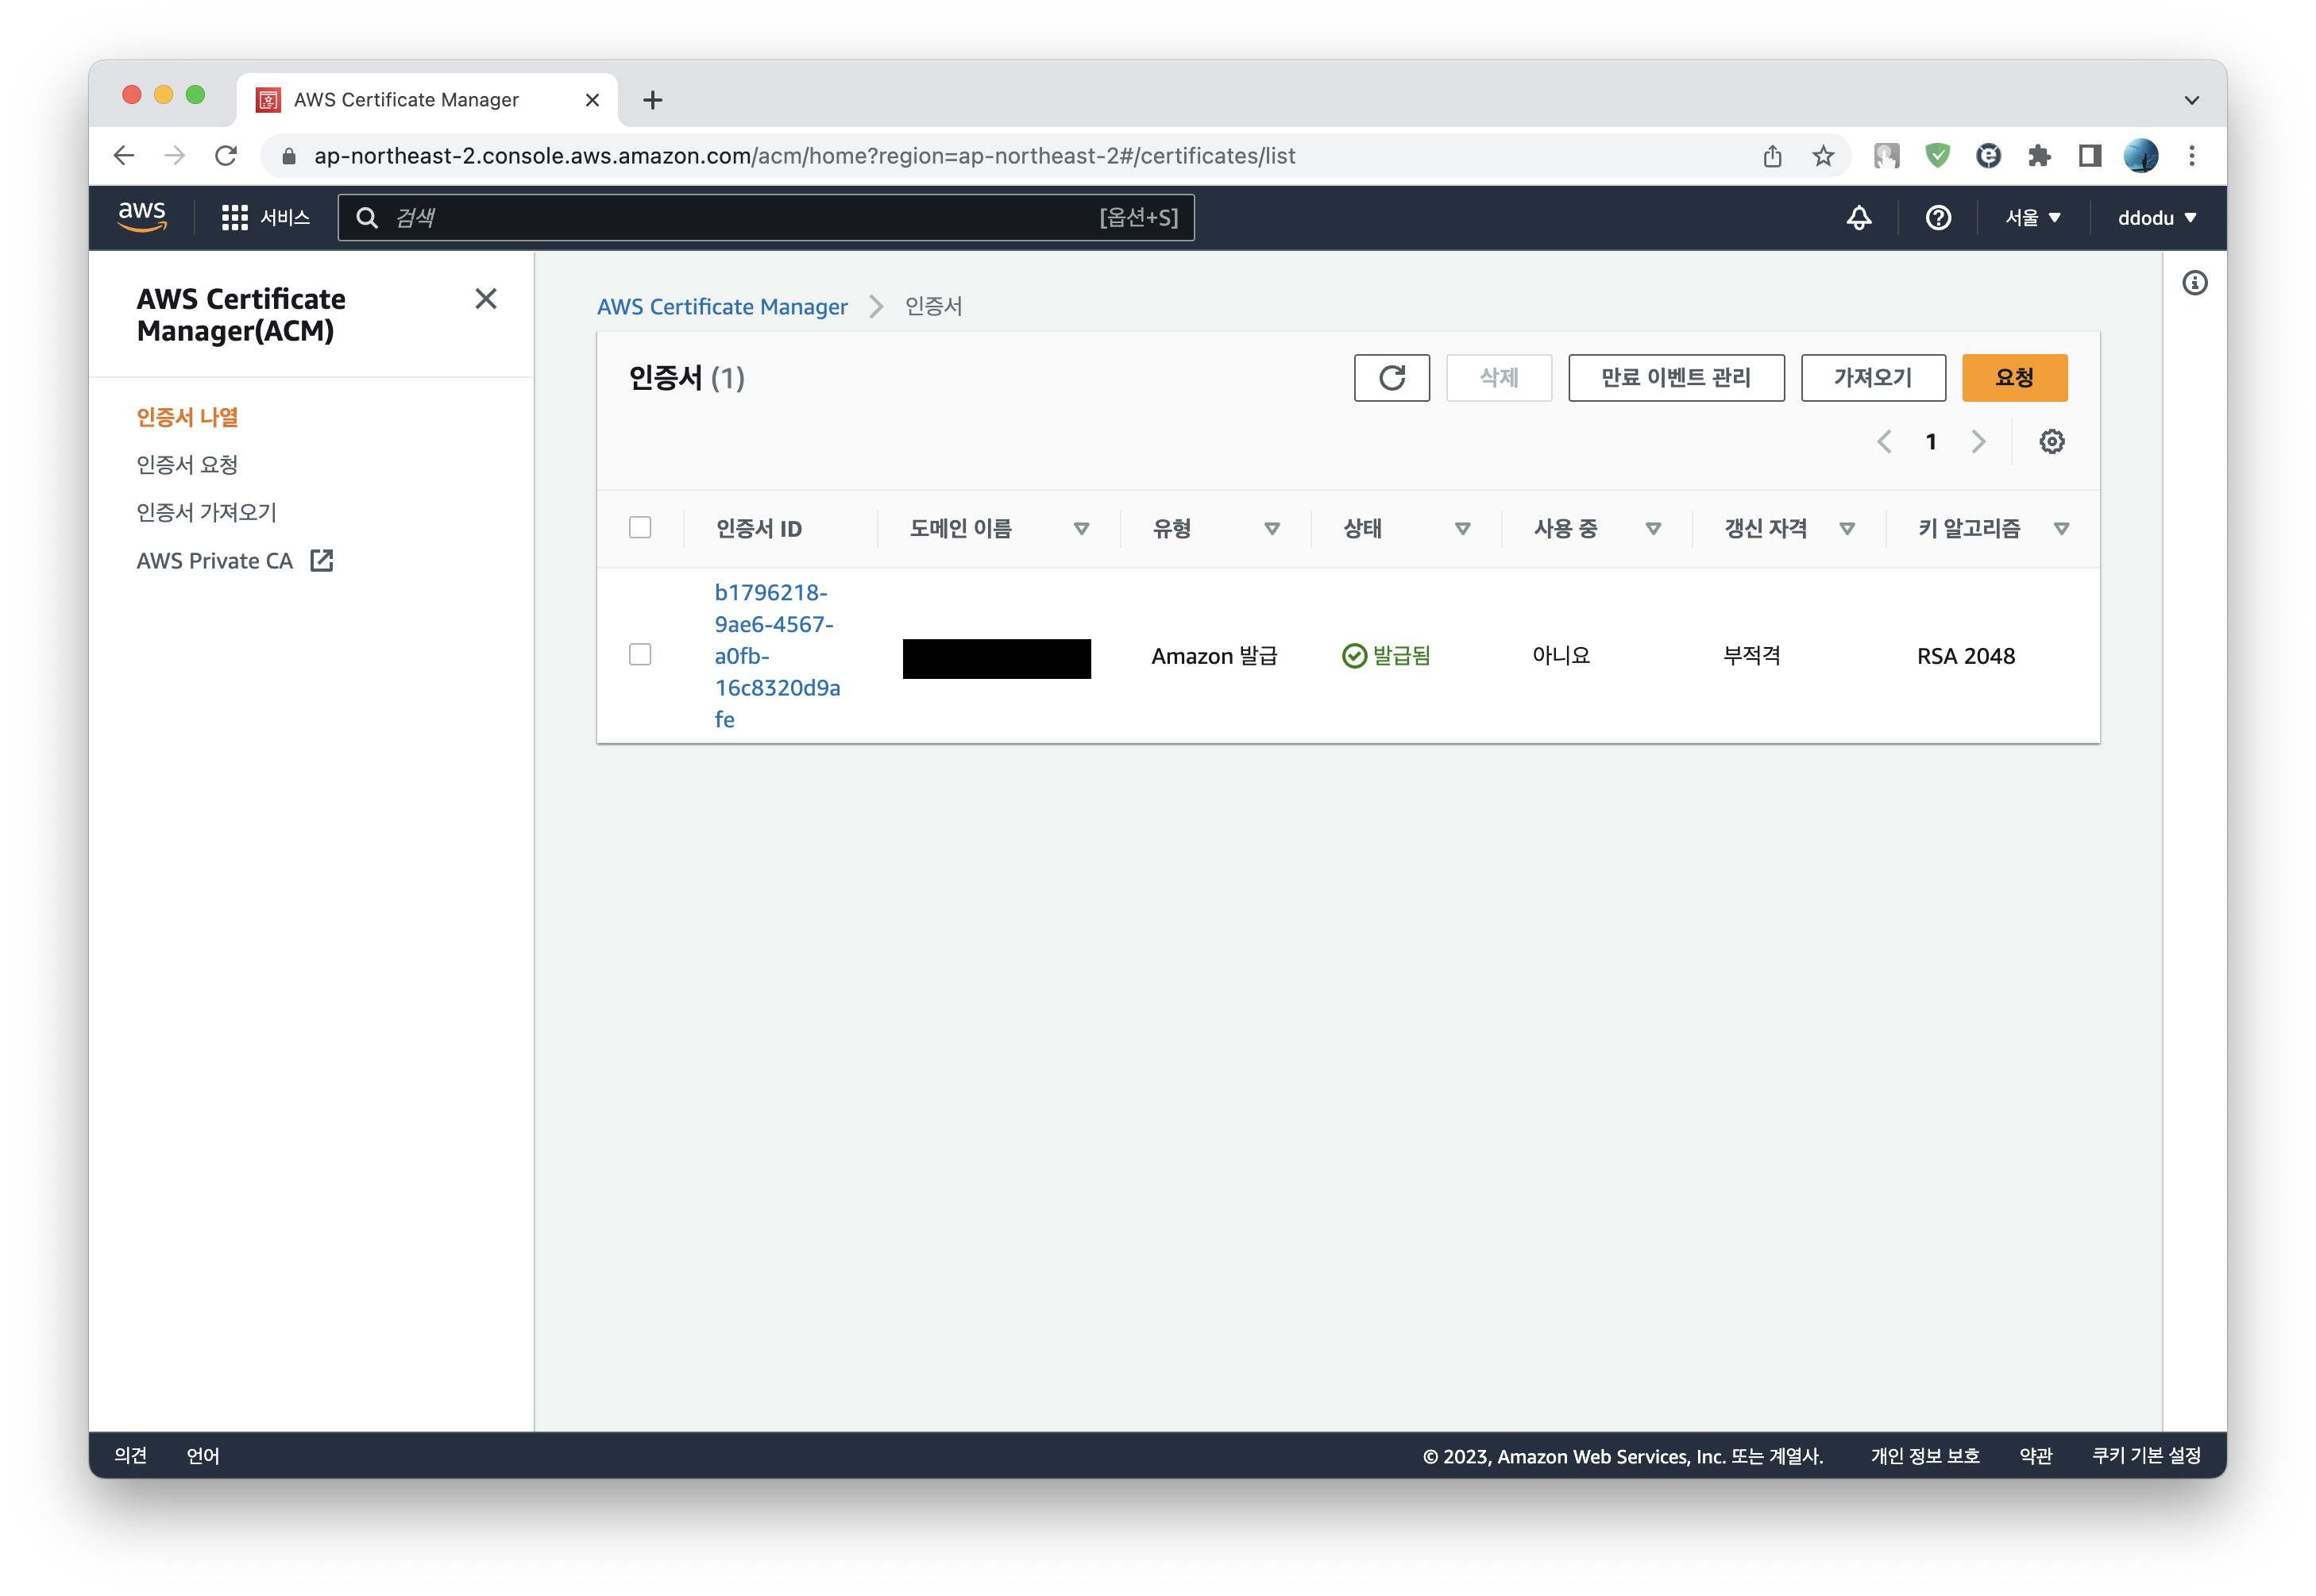Open the 서비스 services grid menu

[265, 218]
